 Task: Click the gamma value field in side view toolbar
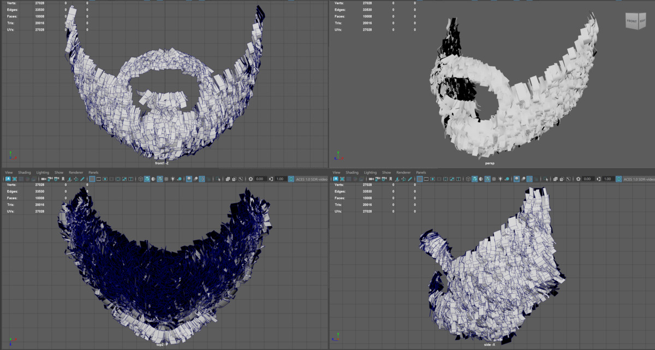[608, 179]
